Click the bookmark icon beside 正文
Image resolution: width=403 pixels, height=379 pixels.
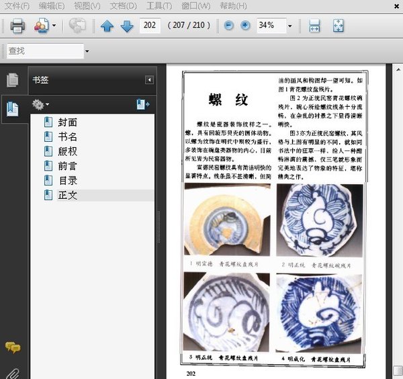48,195
